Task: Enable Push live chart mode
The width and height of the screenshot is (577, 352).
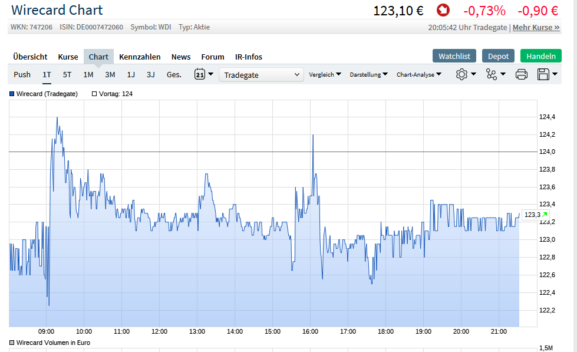Action: coord(22,74)
